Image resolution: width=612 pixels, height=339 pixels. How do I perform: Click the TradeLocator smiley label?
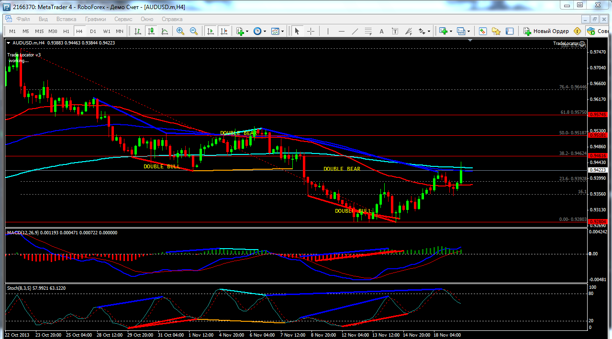[x=569, y=44]
